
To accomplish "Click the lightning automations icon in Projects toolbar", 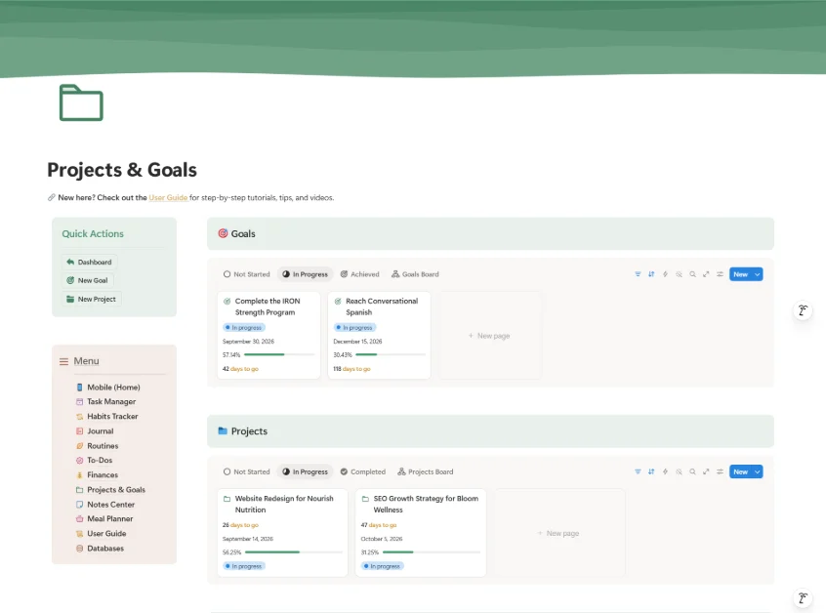I will tap(665, 471).
